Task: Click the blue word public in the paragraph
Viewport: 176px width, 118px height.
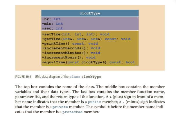Action: point(94,102)
